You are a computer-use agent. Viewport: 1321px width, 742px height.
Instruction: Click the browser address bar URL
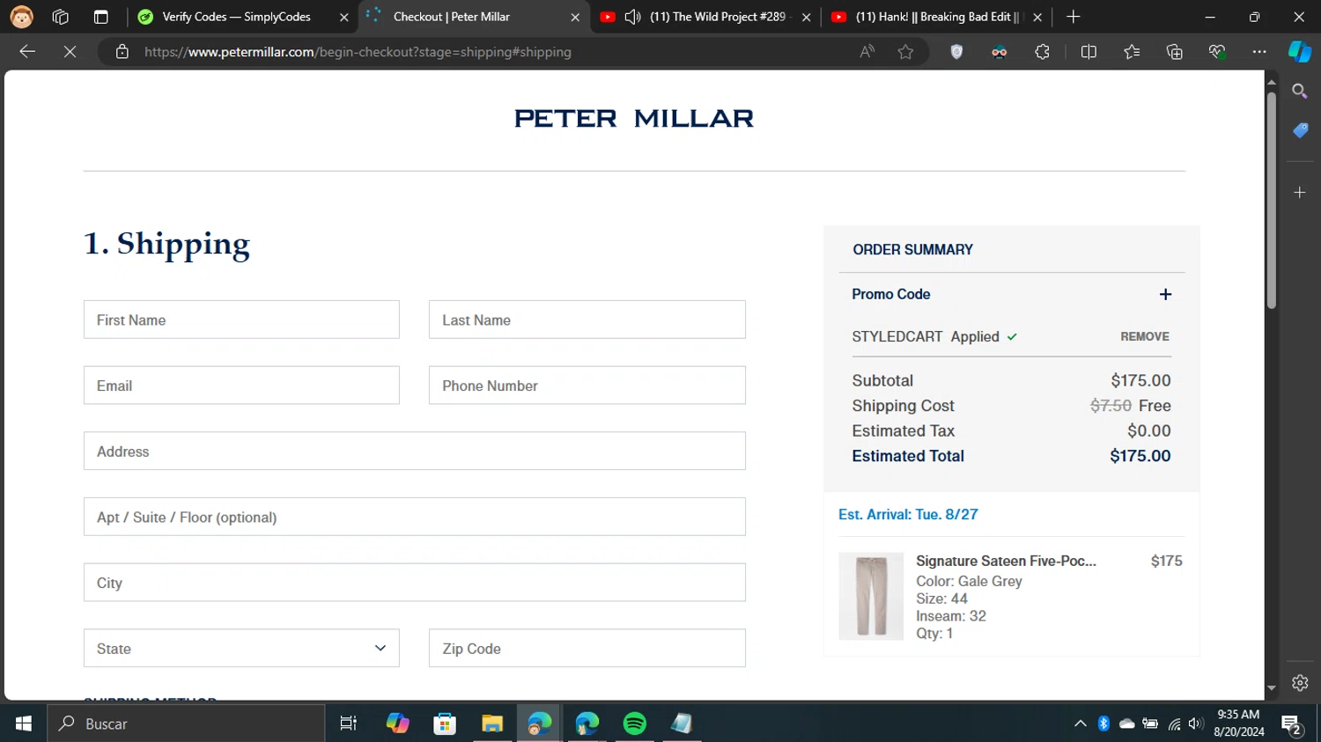click(358, 52)
